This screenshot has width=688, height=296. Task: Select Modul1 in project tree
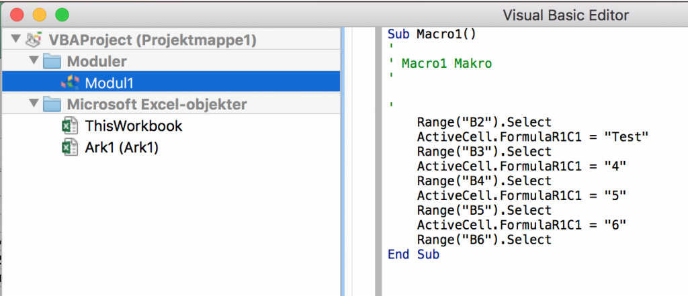pyautogui.click(x=171, y=82)
